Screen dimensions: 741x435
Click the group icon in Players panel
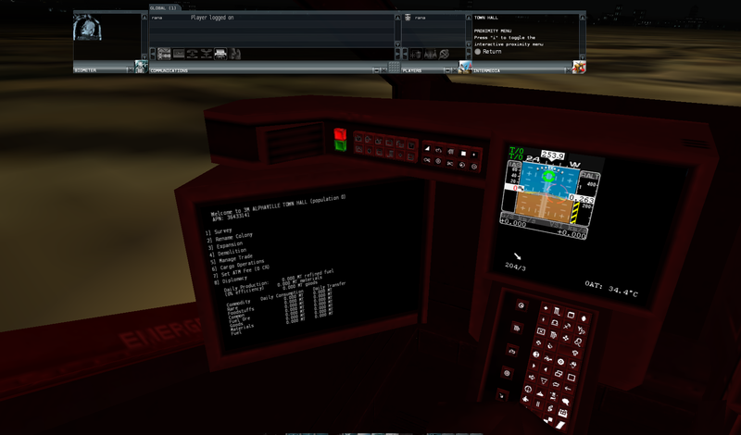tap(431, 54)
